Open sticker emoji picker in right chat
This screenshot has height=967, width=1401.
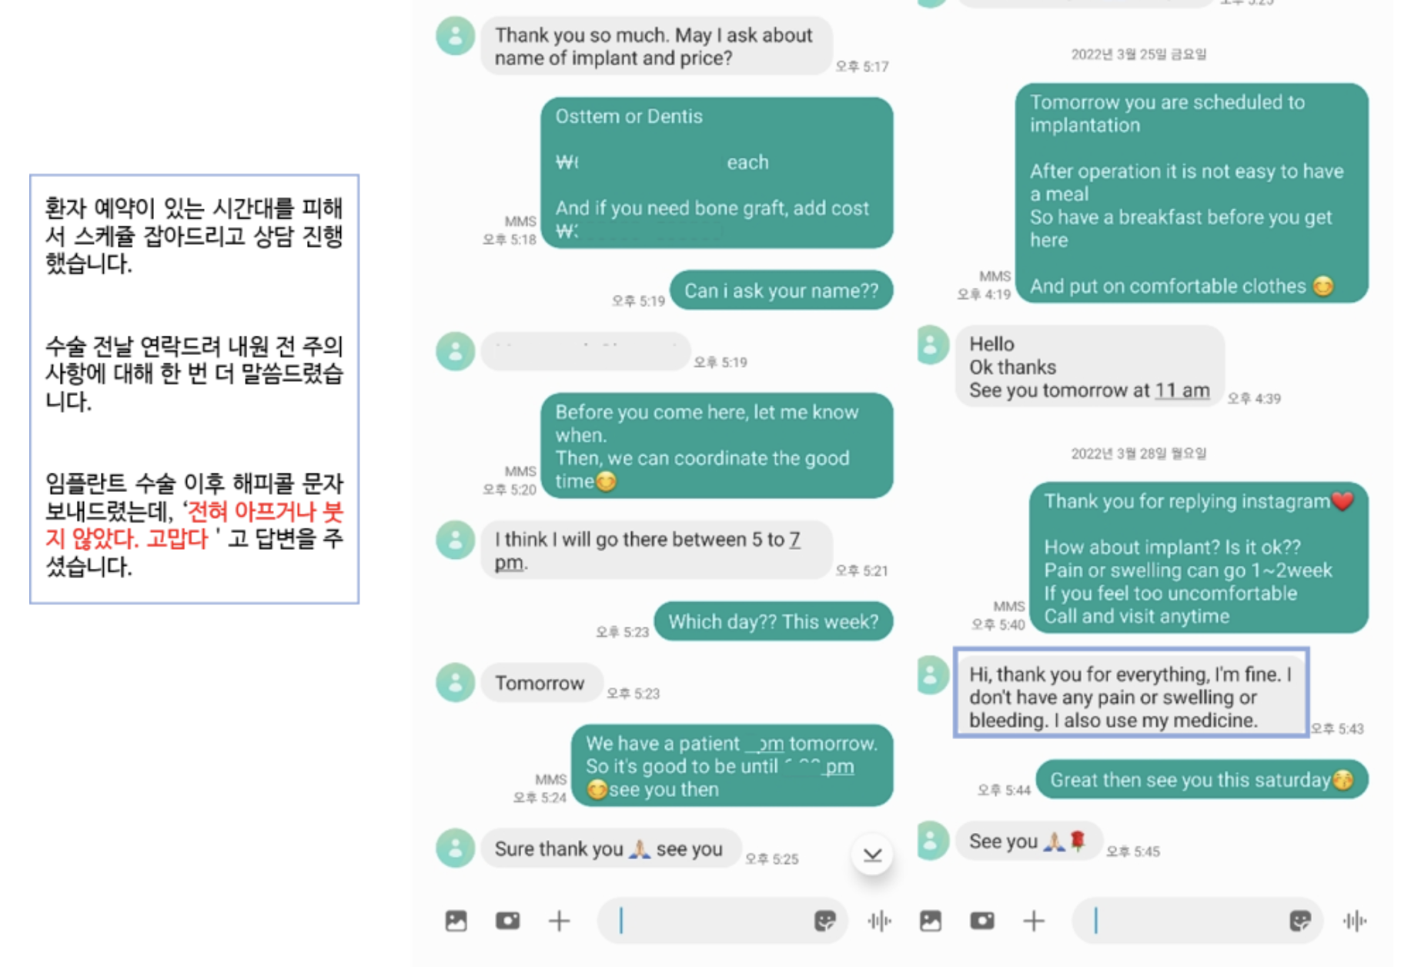pos(1299,921)
